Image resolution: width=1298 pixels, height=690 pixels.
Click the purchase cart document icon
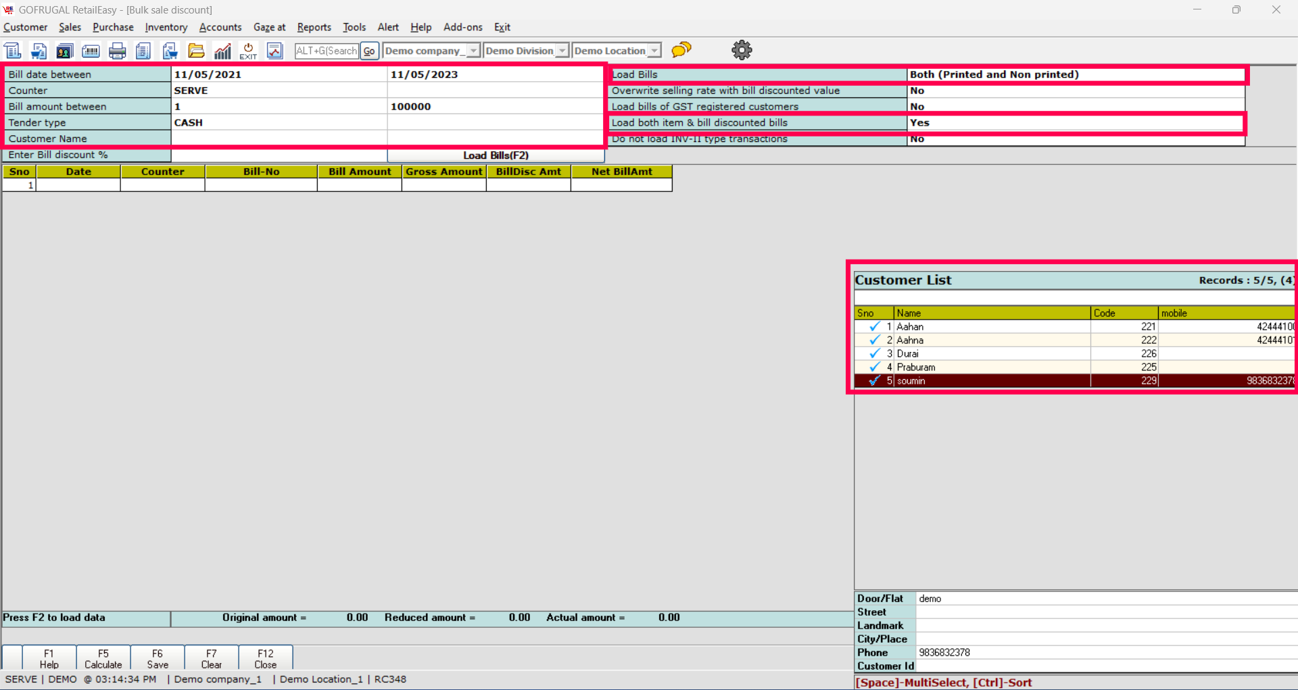(170, 51)
